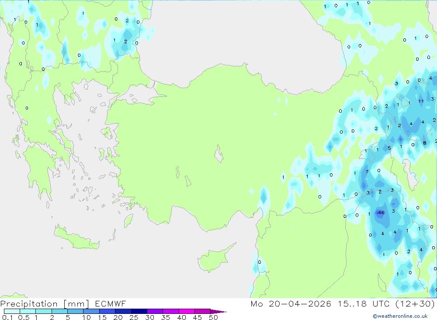Click the legend tick label "0.5"
Viewport: 437px width, 320px height.
(x=24, y=317)
